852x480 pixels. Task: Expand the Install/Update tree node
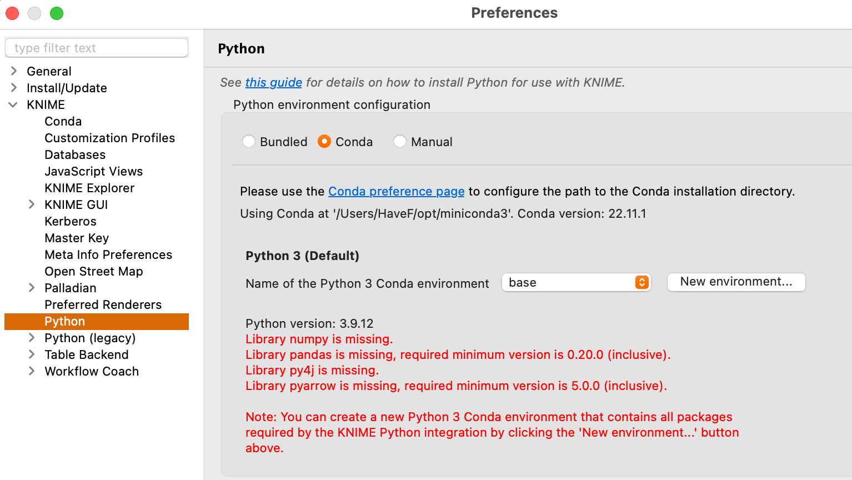(x=14, y=87)
